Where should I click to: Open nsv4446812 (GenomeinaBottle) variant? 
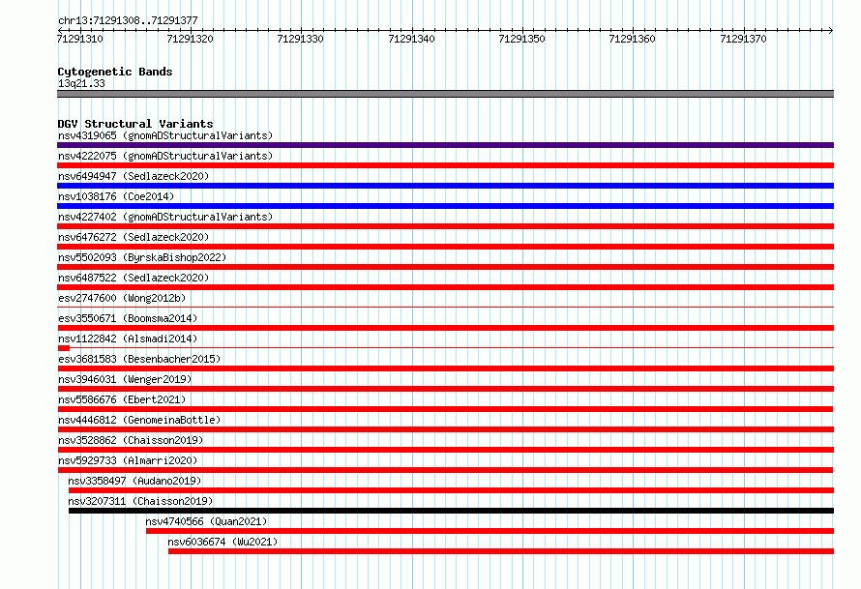[139, 420]
